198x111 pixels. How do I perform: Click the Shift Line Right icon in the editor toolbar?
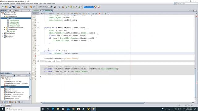96,14
